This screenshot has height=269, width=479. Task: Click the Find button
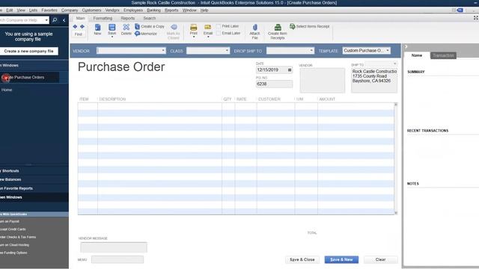[79, 34]
